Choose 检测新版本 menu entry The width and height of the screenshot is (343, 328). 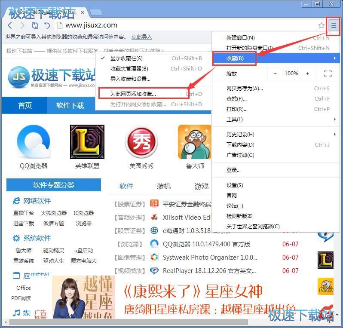tap(276, 216)
